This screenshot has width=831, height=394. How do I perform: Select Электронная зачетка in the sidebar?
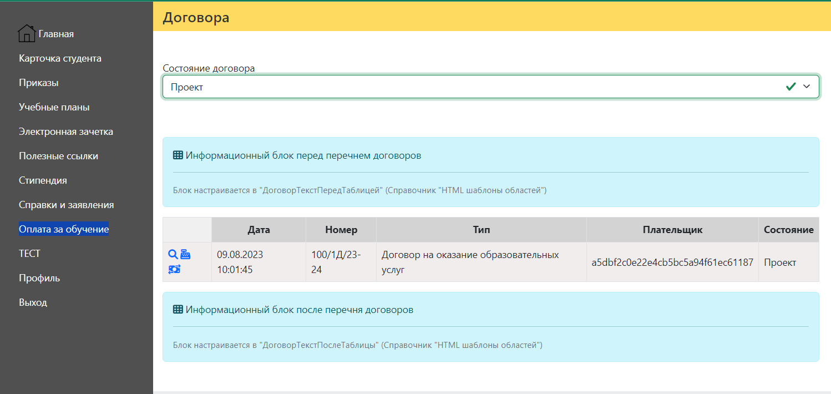coord(66,132)
